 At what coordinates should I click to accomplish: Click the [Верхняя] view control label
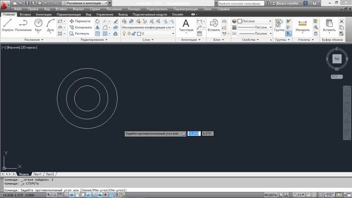(x=14, y=48)
